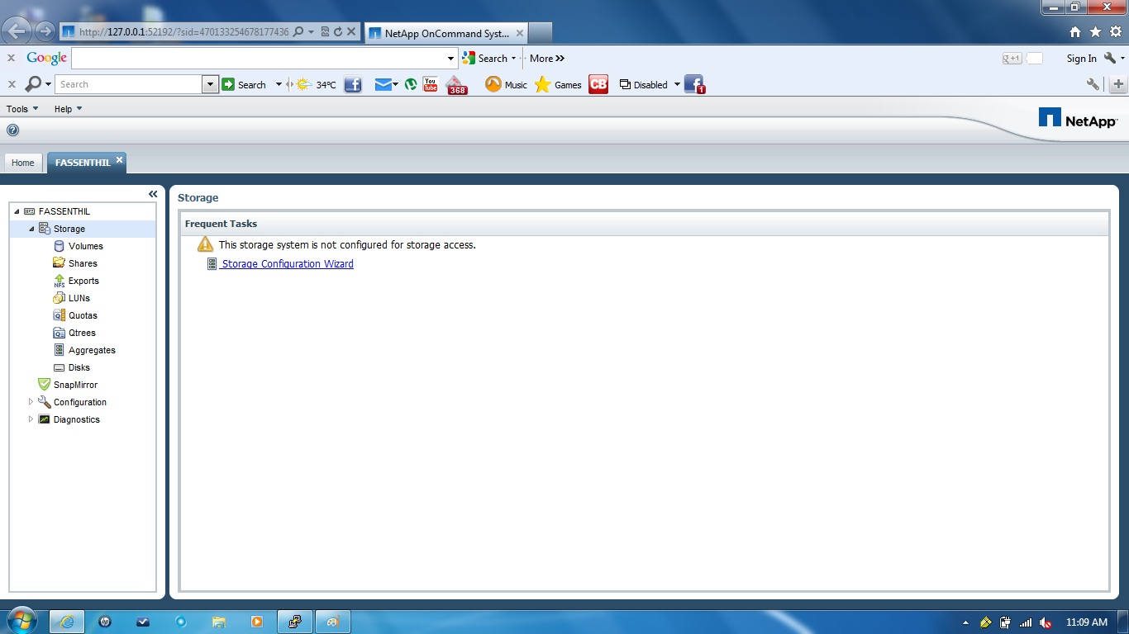
Task: Open the Aggregates view
Action: [93, 350]
